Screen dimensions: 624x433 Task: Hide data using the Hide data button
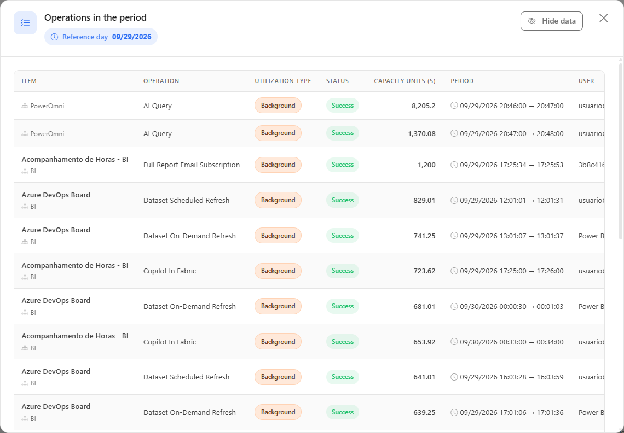pos(552,21)
